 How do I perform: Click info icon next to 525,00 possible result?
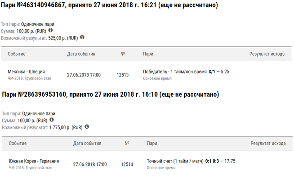[82, 38]
